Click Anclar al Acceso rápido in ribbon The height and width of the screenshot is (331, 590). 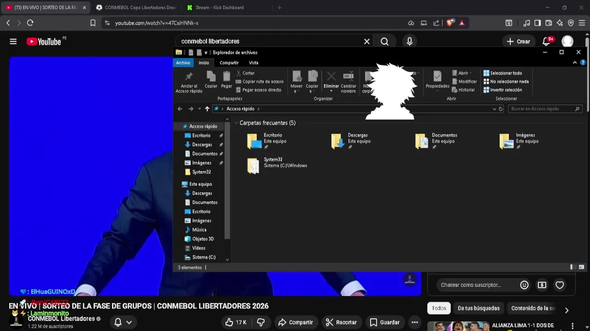pos(189,82)
